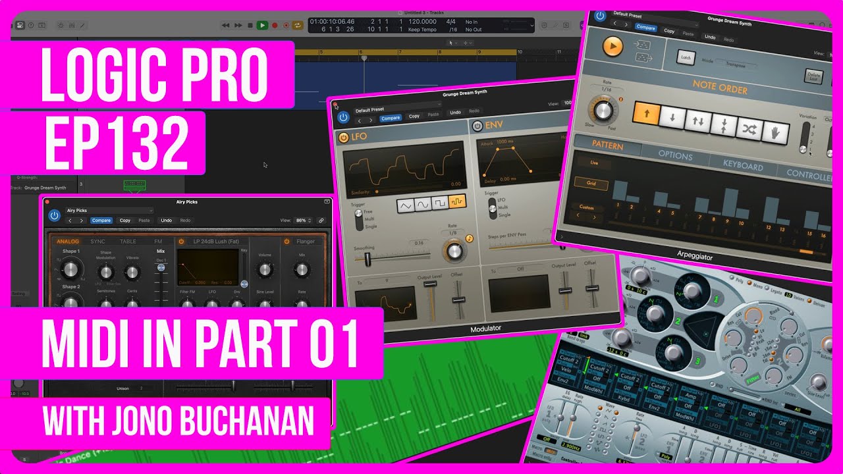Select the As Played hand note order icon
This screenshot has height=474, width=843.
(775, 132)
